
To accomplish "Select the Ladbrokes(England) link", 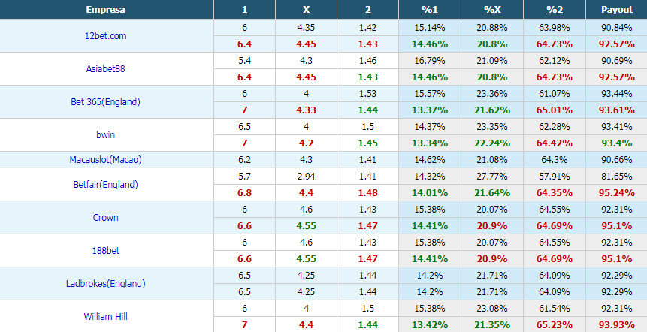I will click(x=106, y=283).
